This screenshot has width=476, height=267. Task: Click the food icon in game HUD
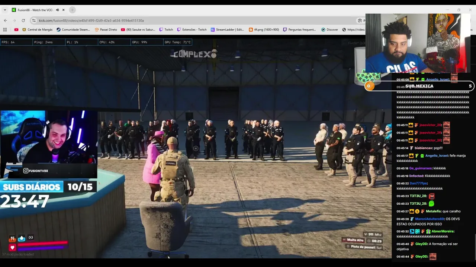tap(12, 238)
